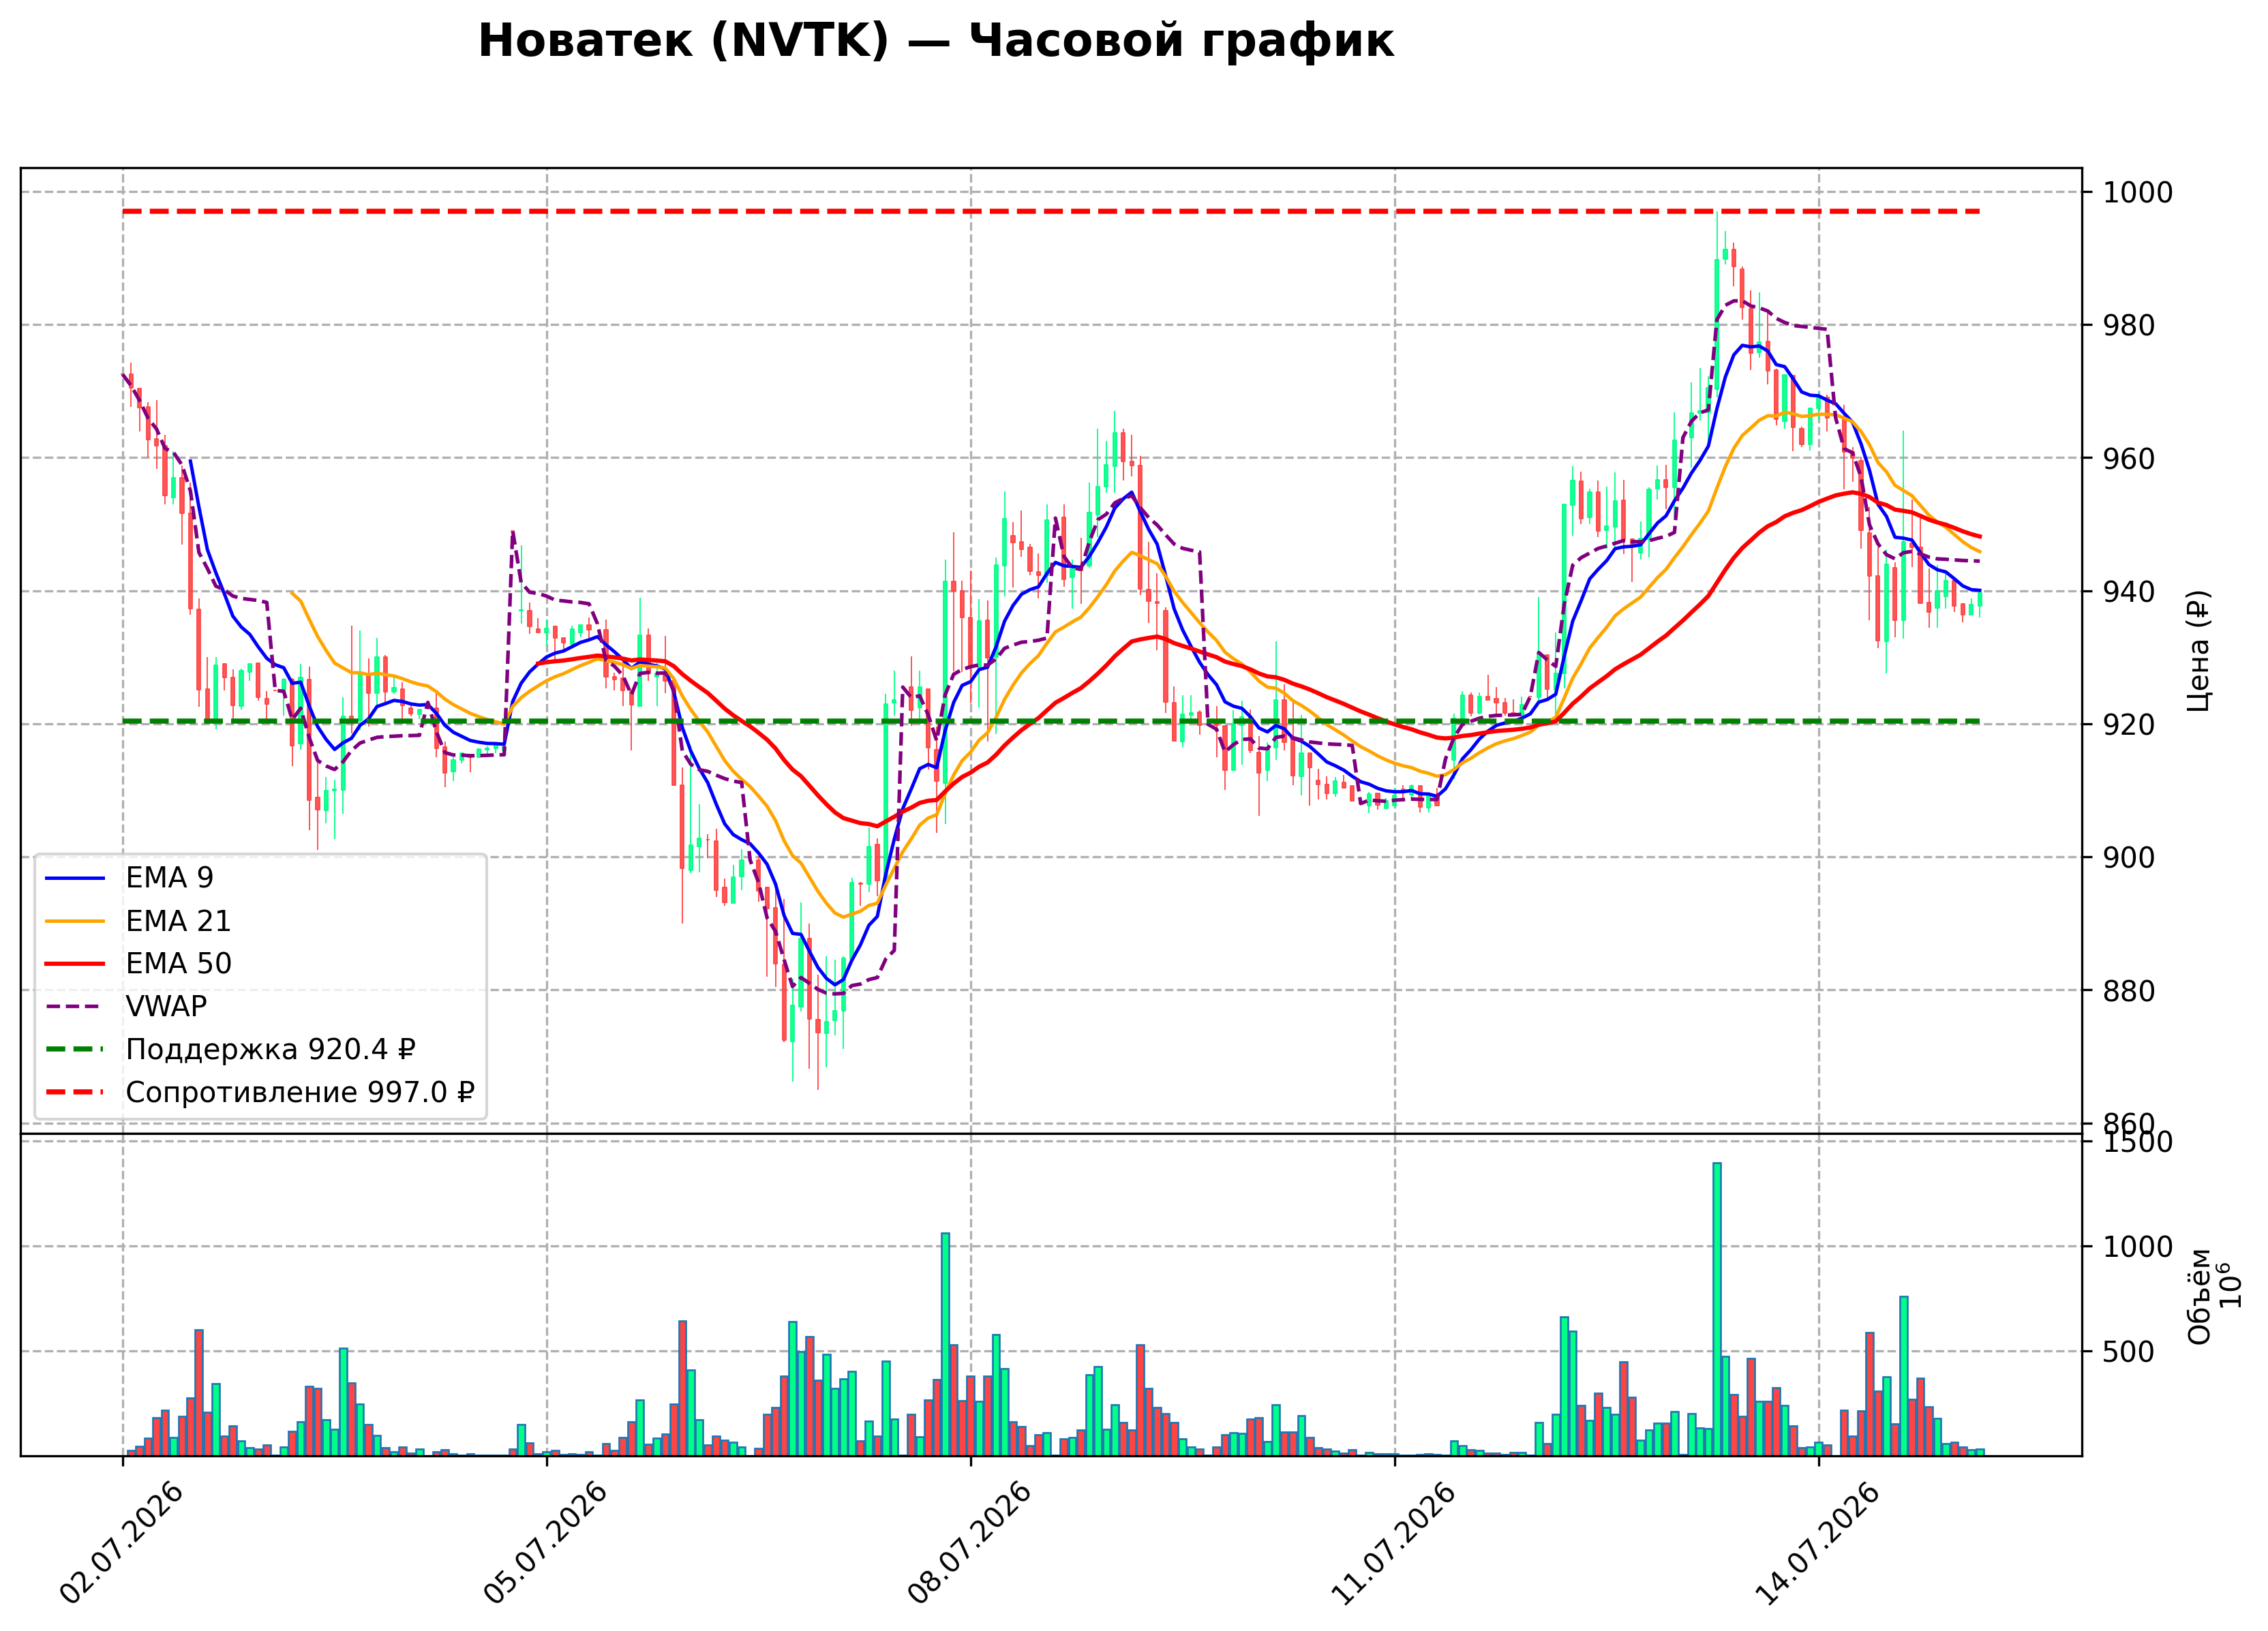The image size is (2268, 1631).
Task: Click the price axis tick label 900
Action: click(2129, 857)
